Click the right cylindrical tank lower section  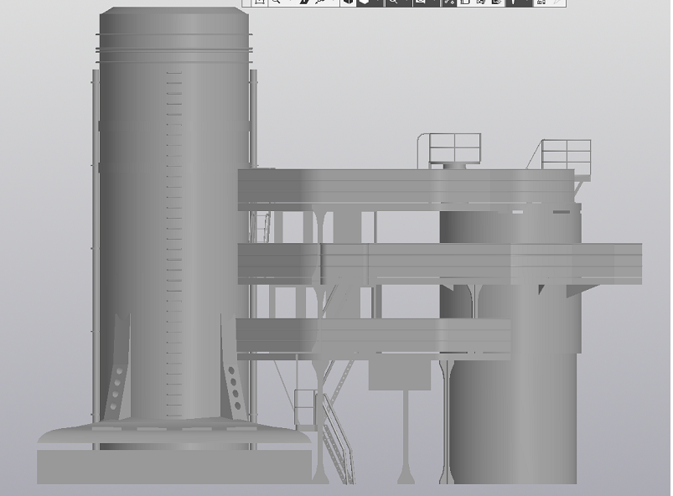click(x=511, y=419)
